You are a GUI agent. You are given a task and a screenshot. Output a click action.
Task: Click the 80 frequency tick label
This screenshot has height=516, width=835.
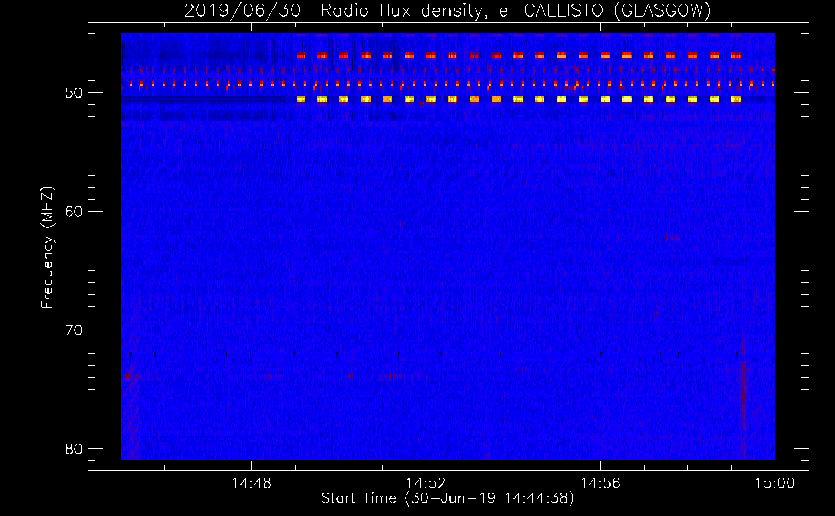(74, 449)
